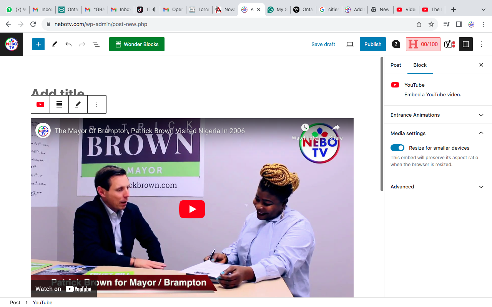The height and width of the screenshot is (307, 492).
Task: Share this page icon in address bar
Action: tap(419, 24)
